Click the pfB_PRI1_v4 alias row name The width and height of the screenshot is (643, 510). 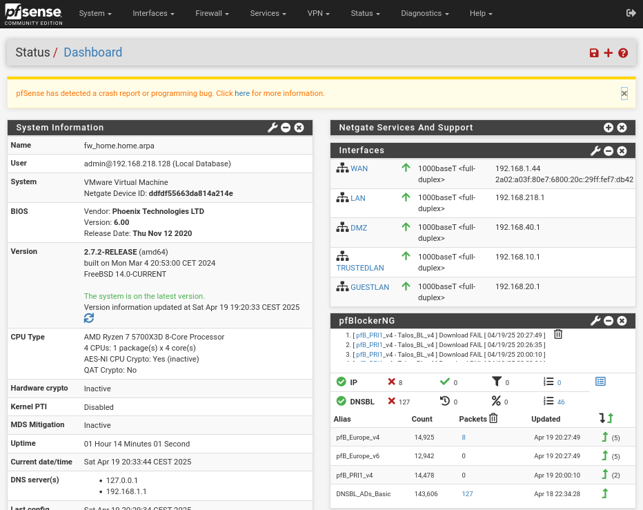tap(355, 475)
